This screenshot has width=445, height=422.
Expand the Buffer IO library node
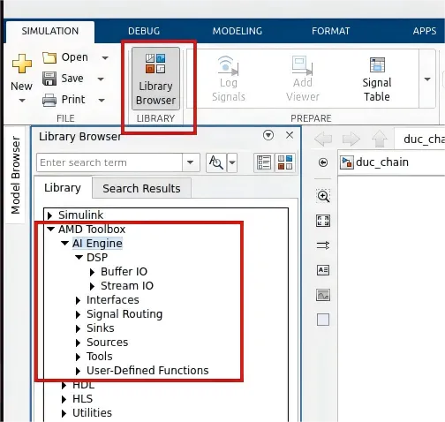(92, 272)
